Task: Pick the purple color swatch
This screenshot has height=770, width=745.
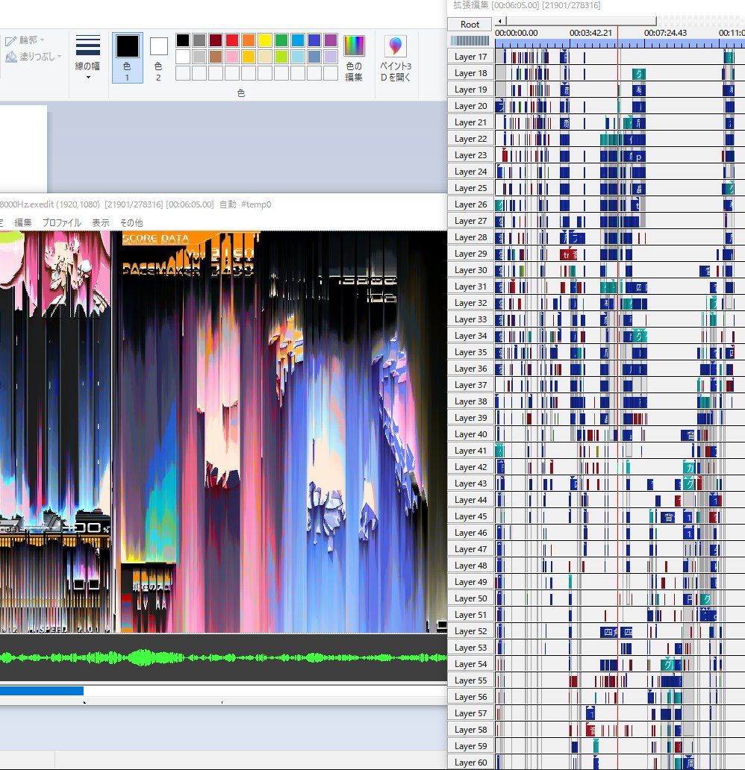Action: click(331, 40)
